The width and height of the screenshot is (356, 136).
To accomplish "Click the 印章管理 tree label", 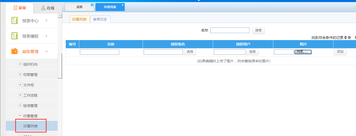I will point(30,116).
